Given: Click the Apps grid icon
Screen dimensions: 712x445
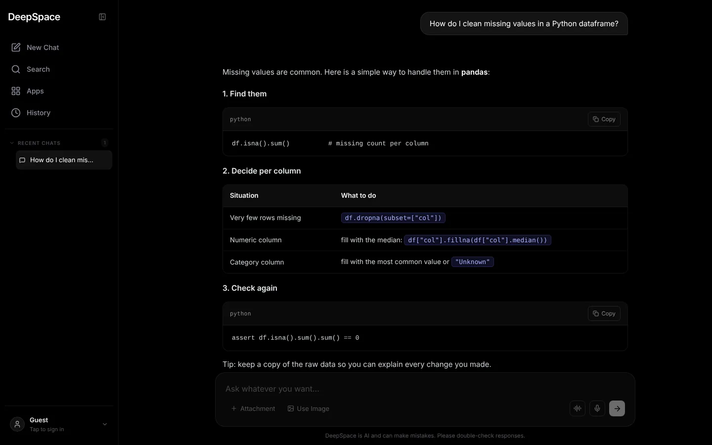Looking at the screenshot, I should click(x=16, y=91).
